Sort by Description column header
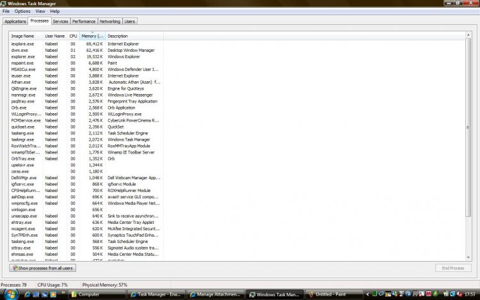The height and width of the screenshot is (300, 480). (x=134, y=36)
